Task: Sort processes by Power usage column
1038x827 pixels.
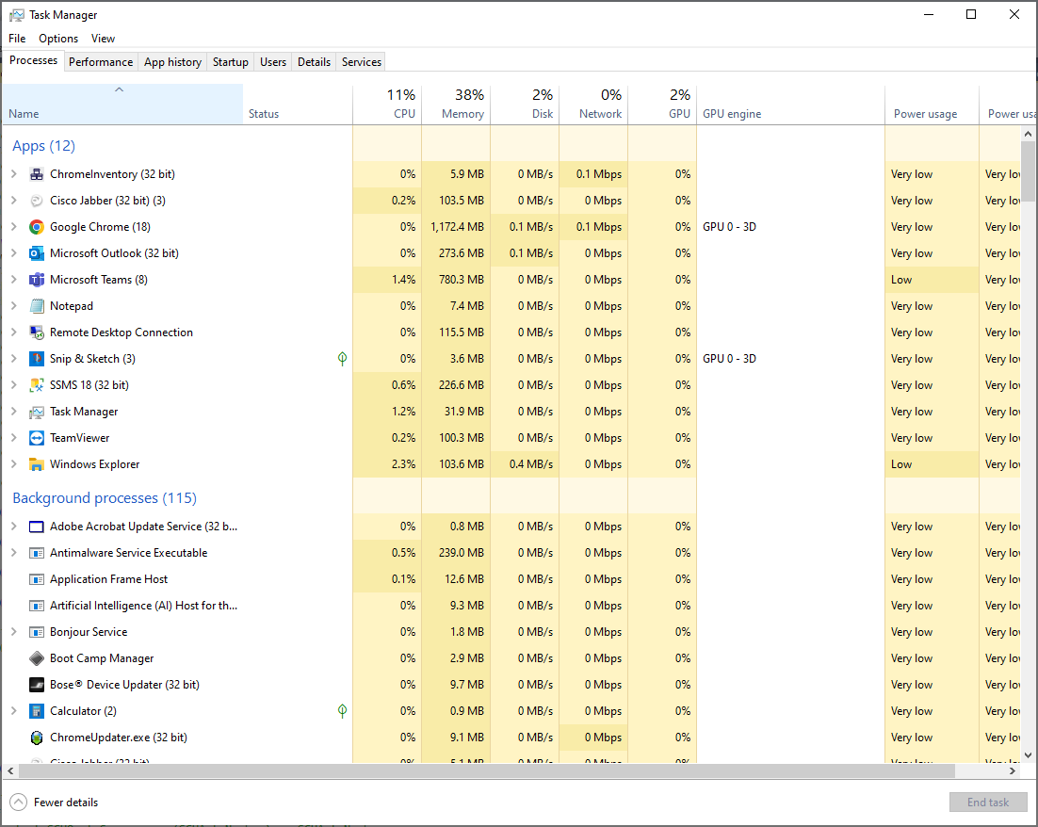Action: [x=933, y=105]
